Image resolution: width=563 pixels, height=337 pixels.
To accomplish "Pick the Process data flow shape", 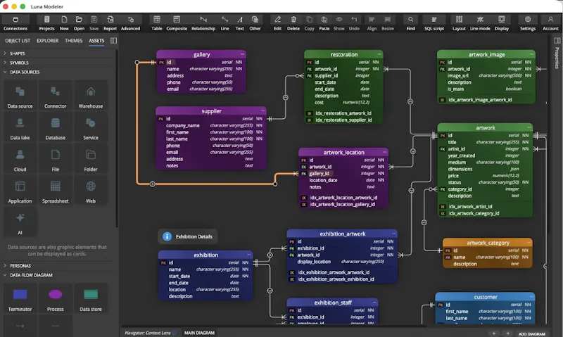I will click(56, 298).
